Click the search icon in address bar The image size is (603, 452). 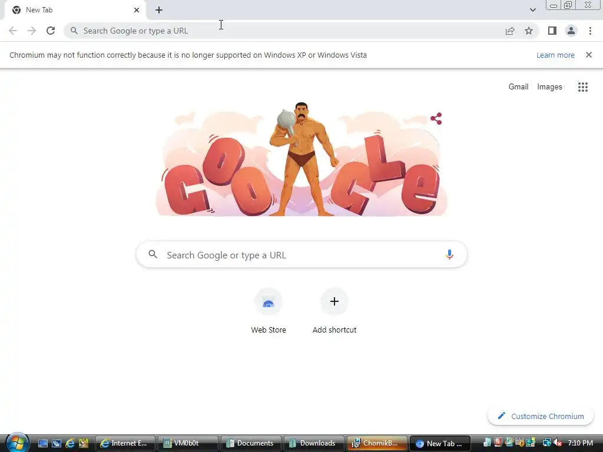pos(74,31)
